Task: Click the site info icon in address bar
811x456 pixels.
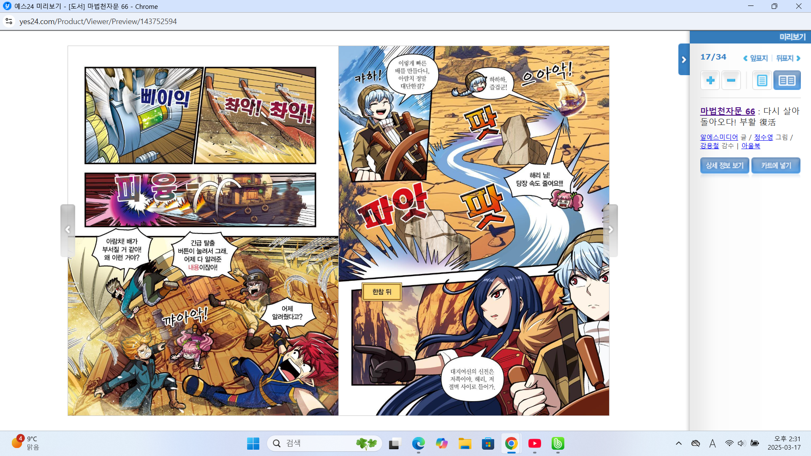Action: (x=9, y=21)
